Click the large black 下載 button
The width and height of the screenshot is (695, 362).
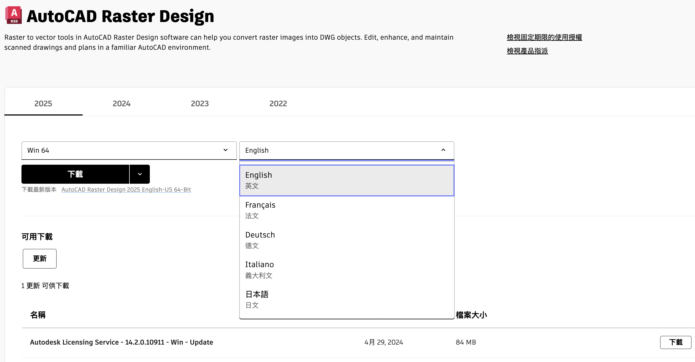point(75,174)
